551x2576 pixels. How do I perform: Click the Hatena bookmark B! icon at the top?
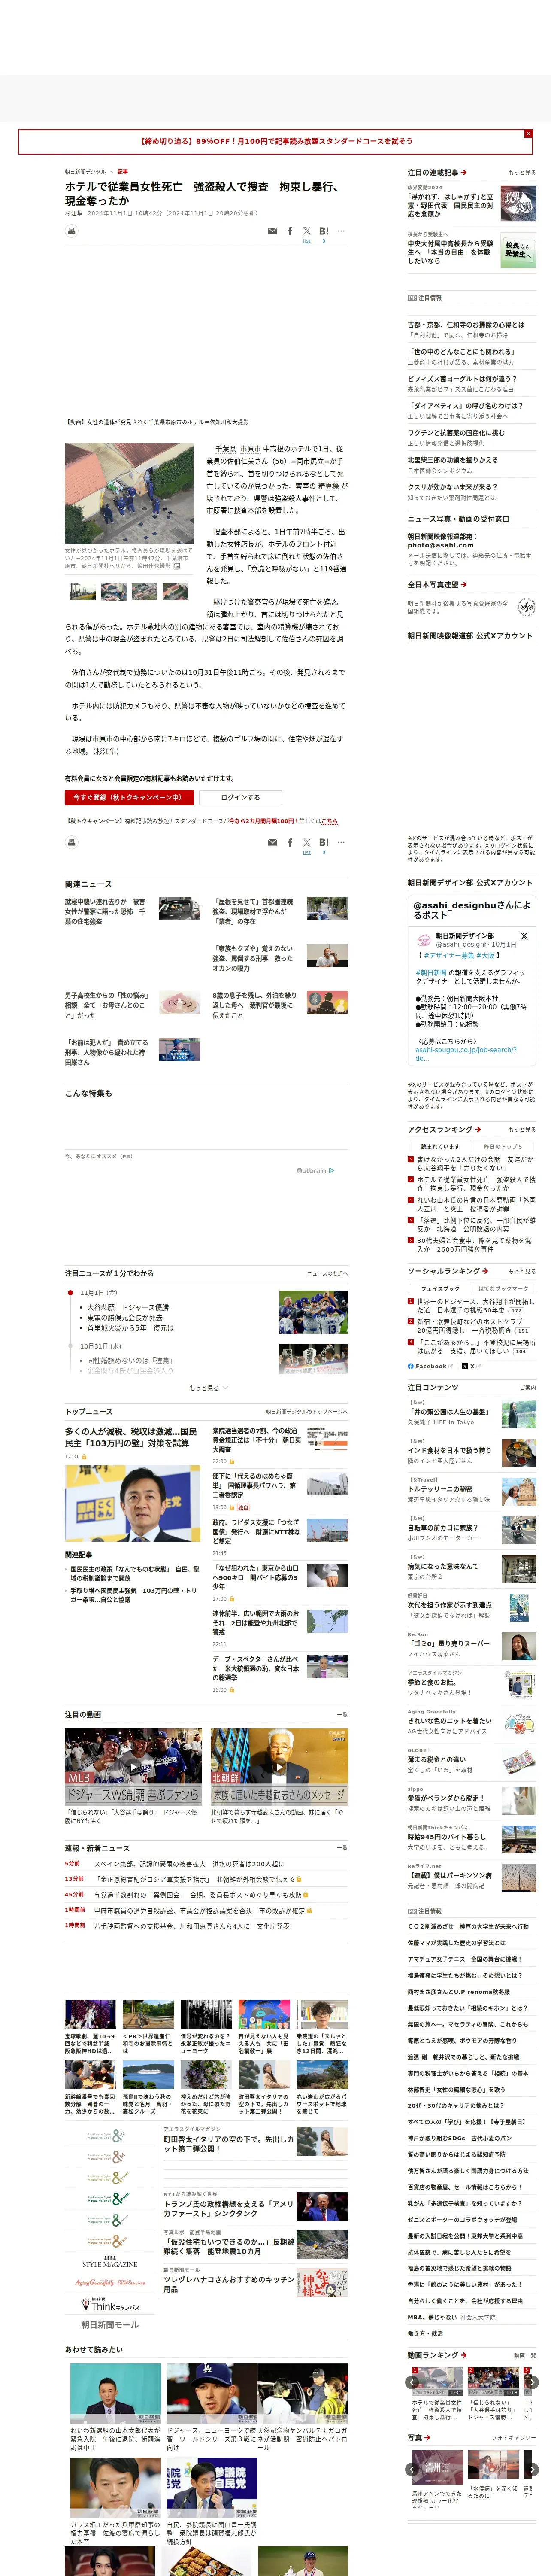point(324,231)
